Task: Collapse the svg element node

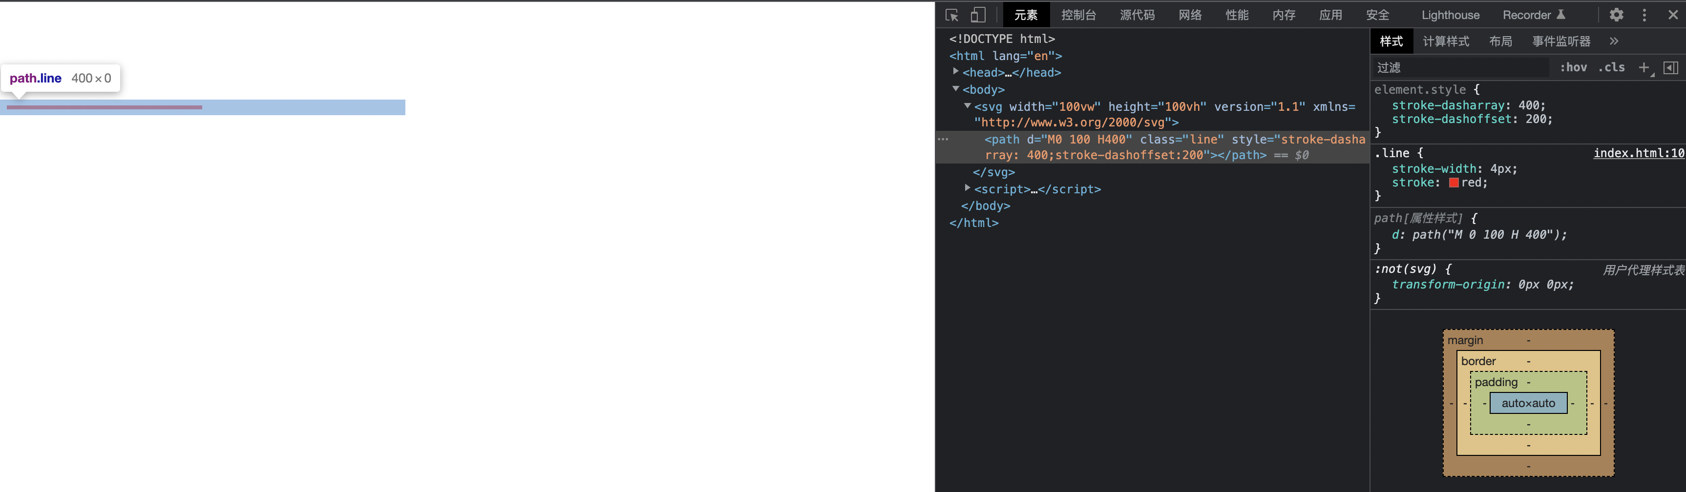Action: point(968,105)
